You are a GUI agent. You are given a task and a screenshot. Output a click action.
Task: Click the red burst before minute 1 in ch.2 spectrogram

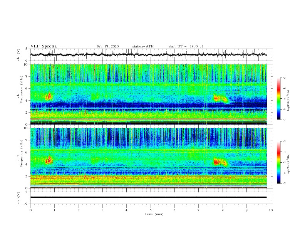click(x=49, y=160)
